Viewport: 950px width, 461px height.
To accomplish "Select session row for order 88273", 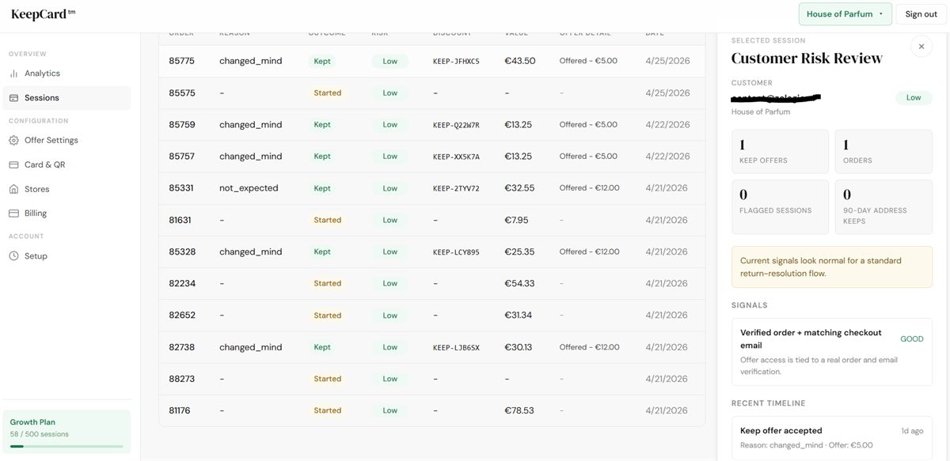I will (431, 379).
